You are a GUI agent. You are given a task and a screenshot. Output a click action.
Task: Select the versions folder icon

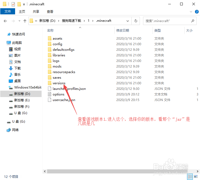(x=50, y=83)
